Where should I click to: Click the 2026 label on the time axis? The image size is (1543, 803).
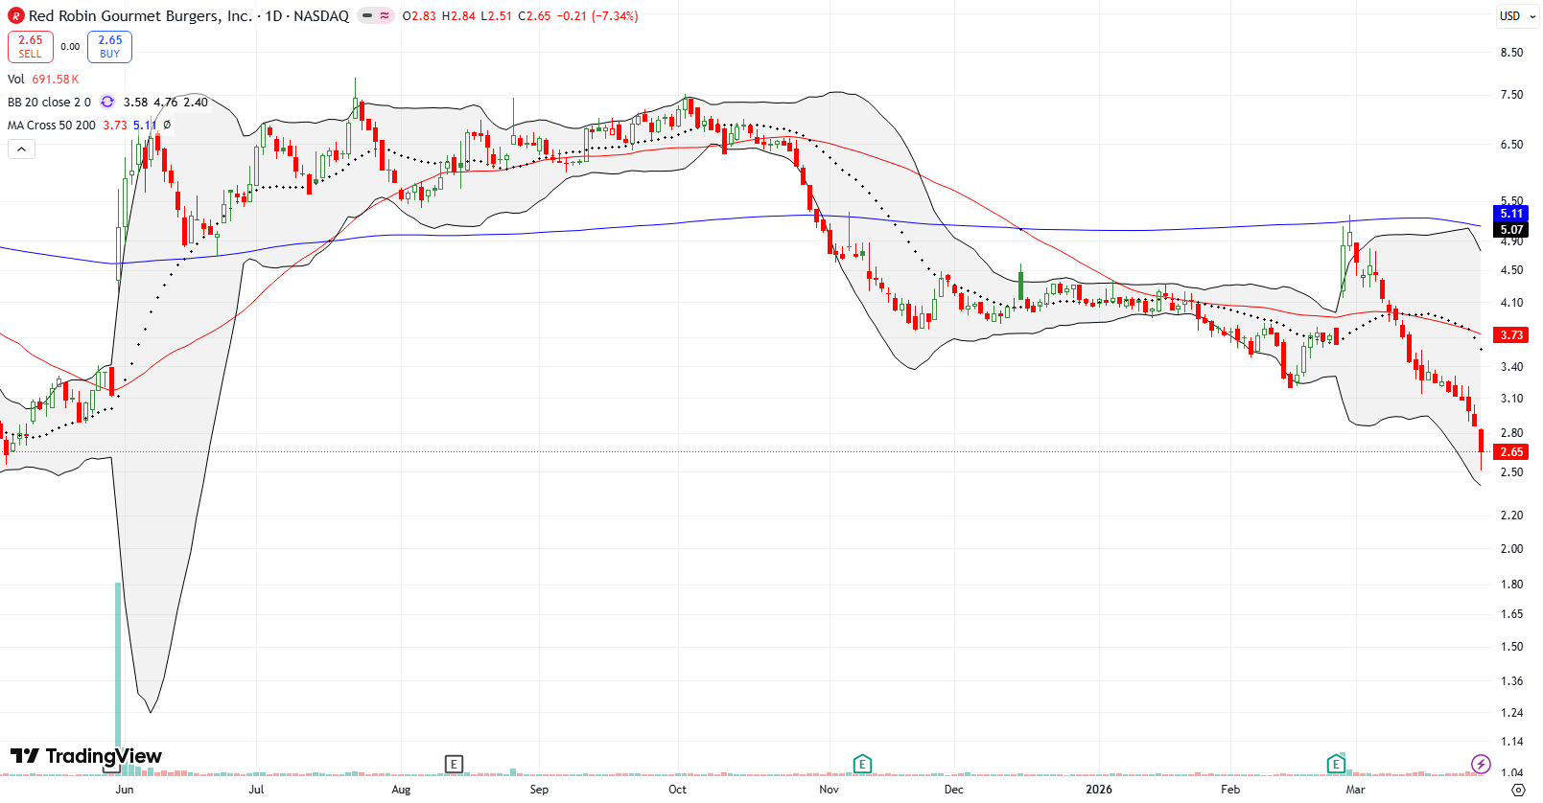pyautogui.click(x=1099, y=790)
